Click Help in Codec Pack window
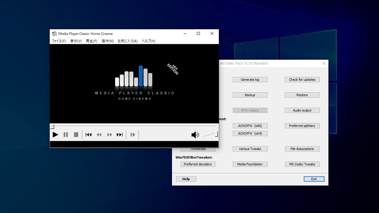Image resolution: width=379 pixels, height=213 pixels. pyautogui.click(x=186, y=179)
